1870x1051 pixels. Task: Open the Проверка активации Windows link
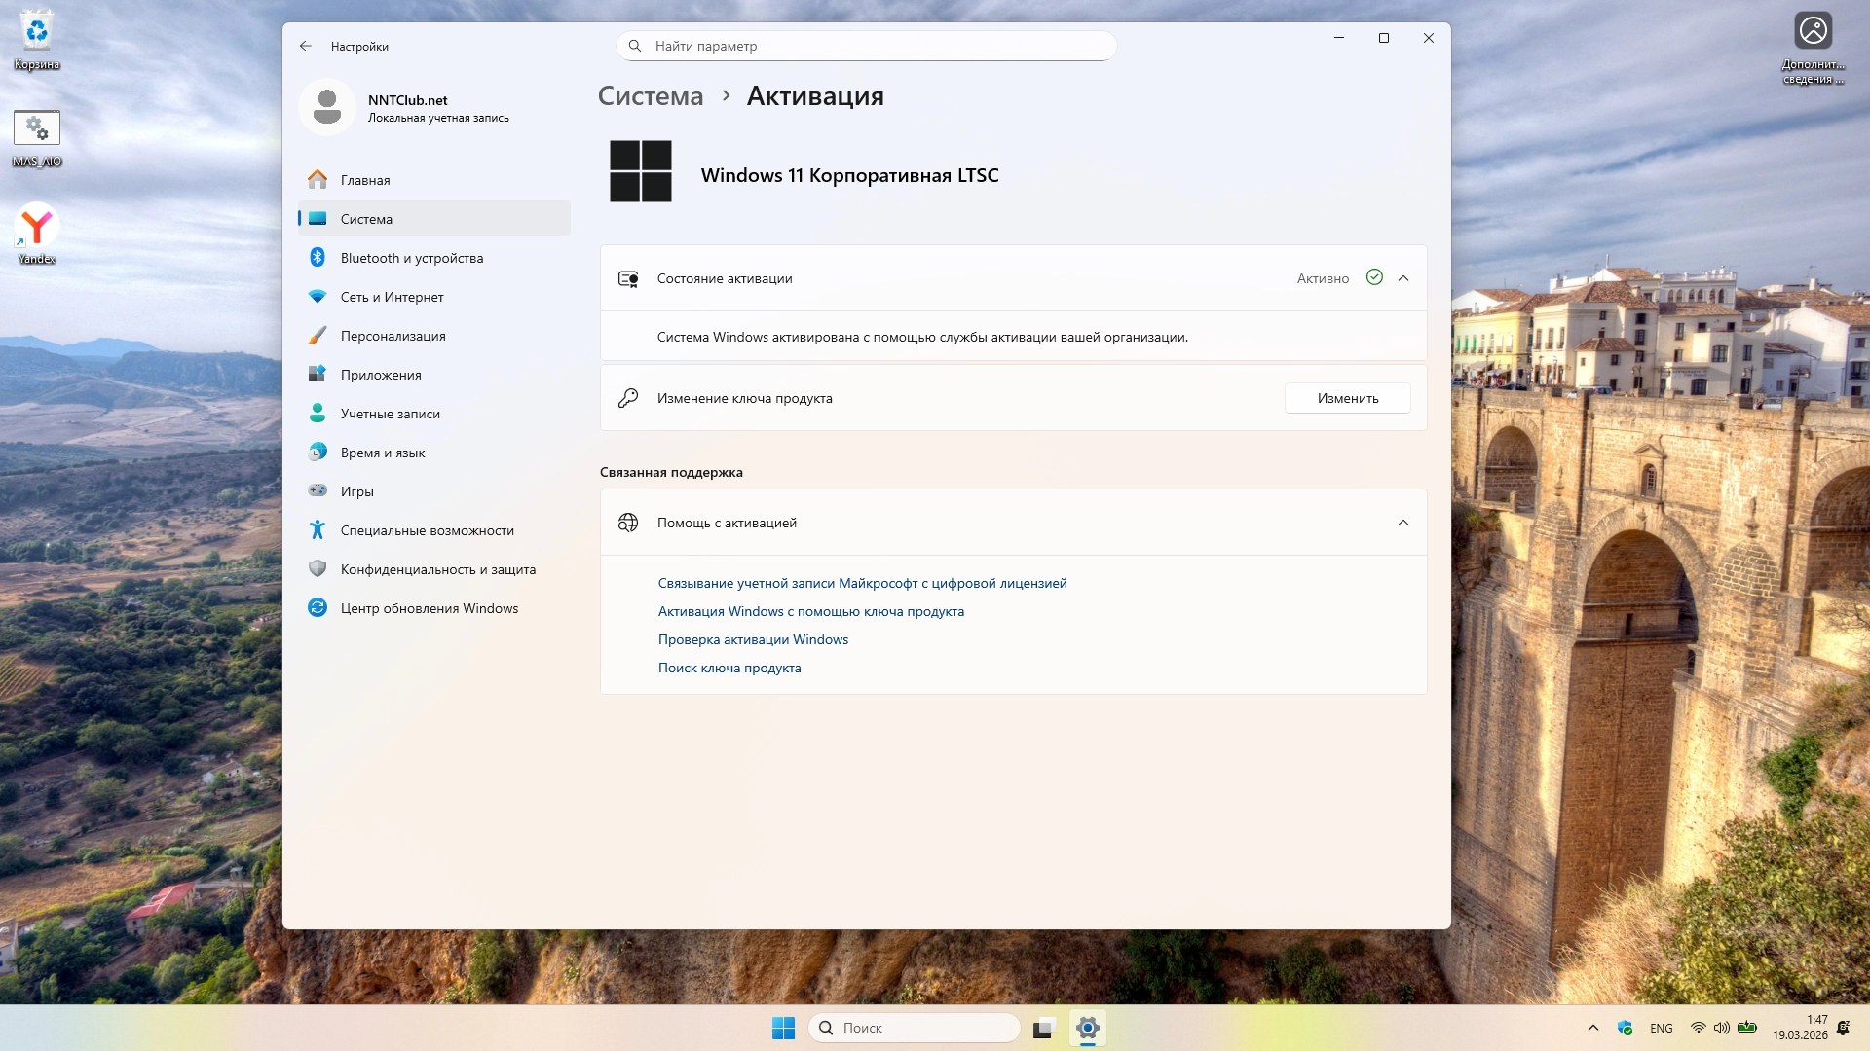(x=753, y=639)
